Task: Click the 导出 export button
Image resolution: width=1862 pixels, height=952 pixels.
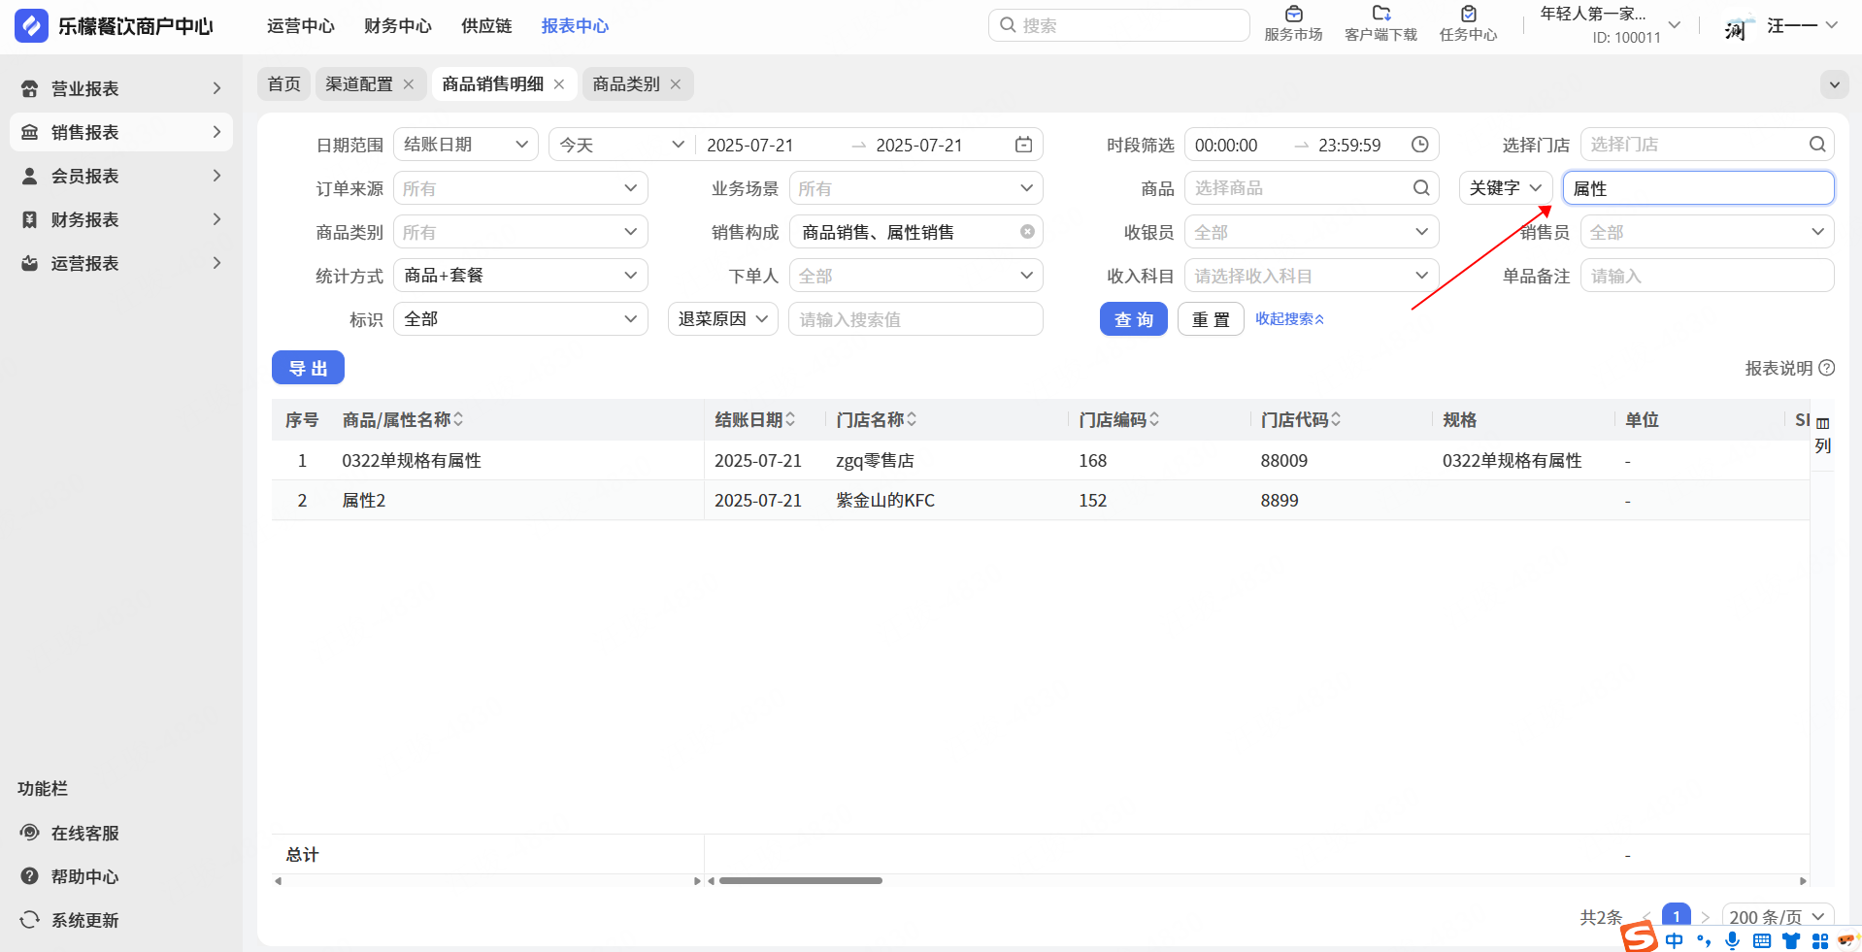Action: pyautogui.click(x=308, y=368)
